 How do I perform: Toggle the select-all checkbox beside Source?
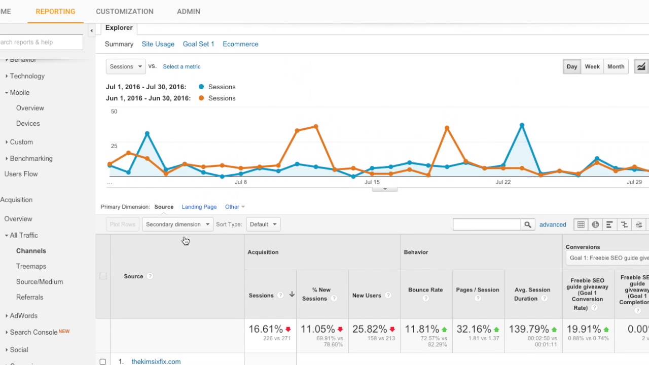click(103, 276)
